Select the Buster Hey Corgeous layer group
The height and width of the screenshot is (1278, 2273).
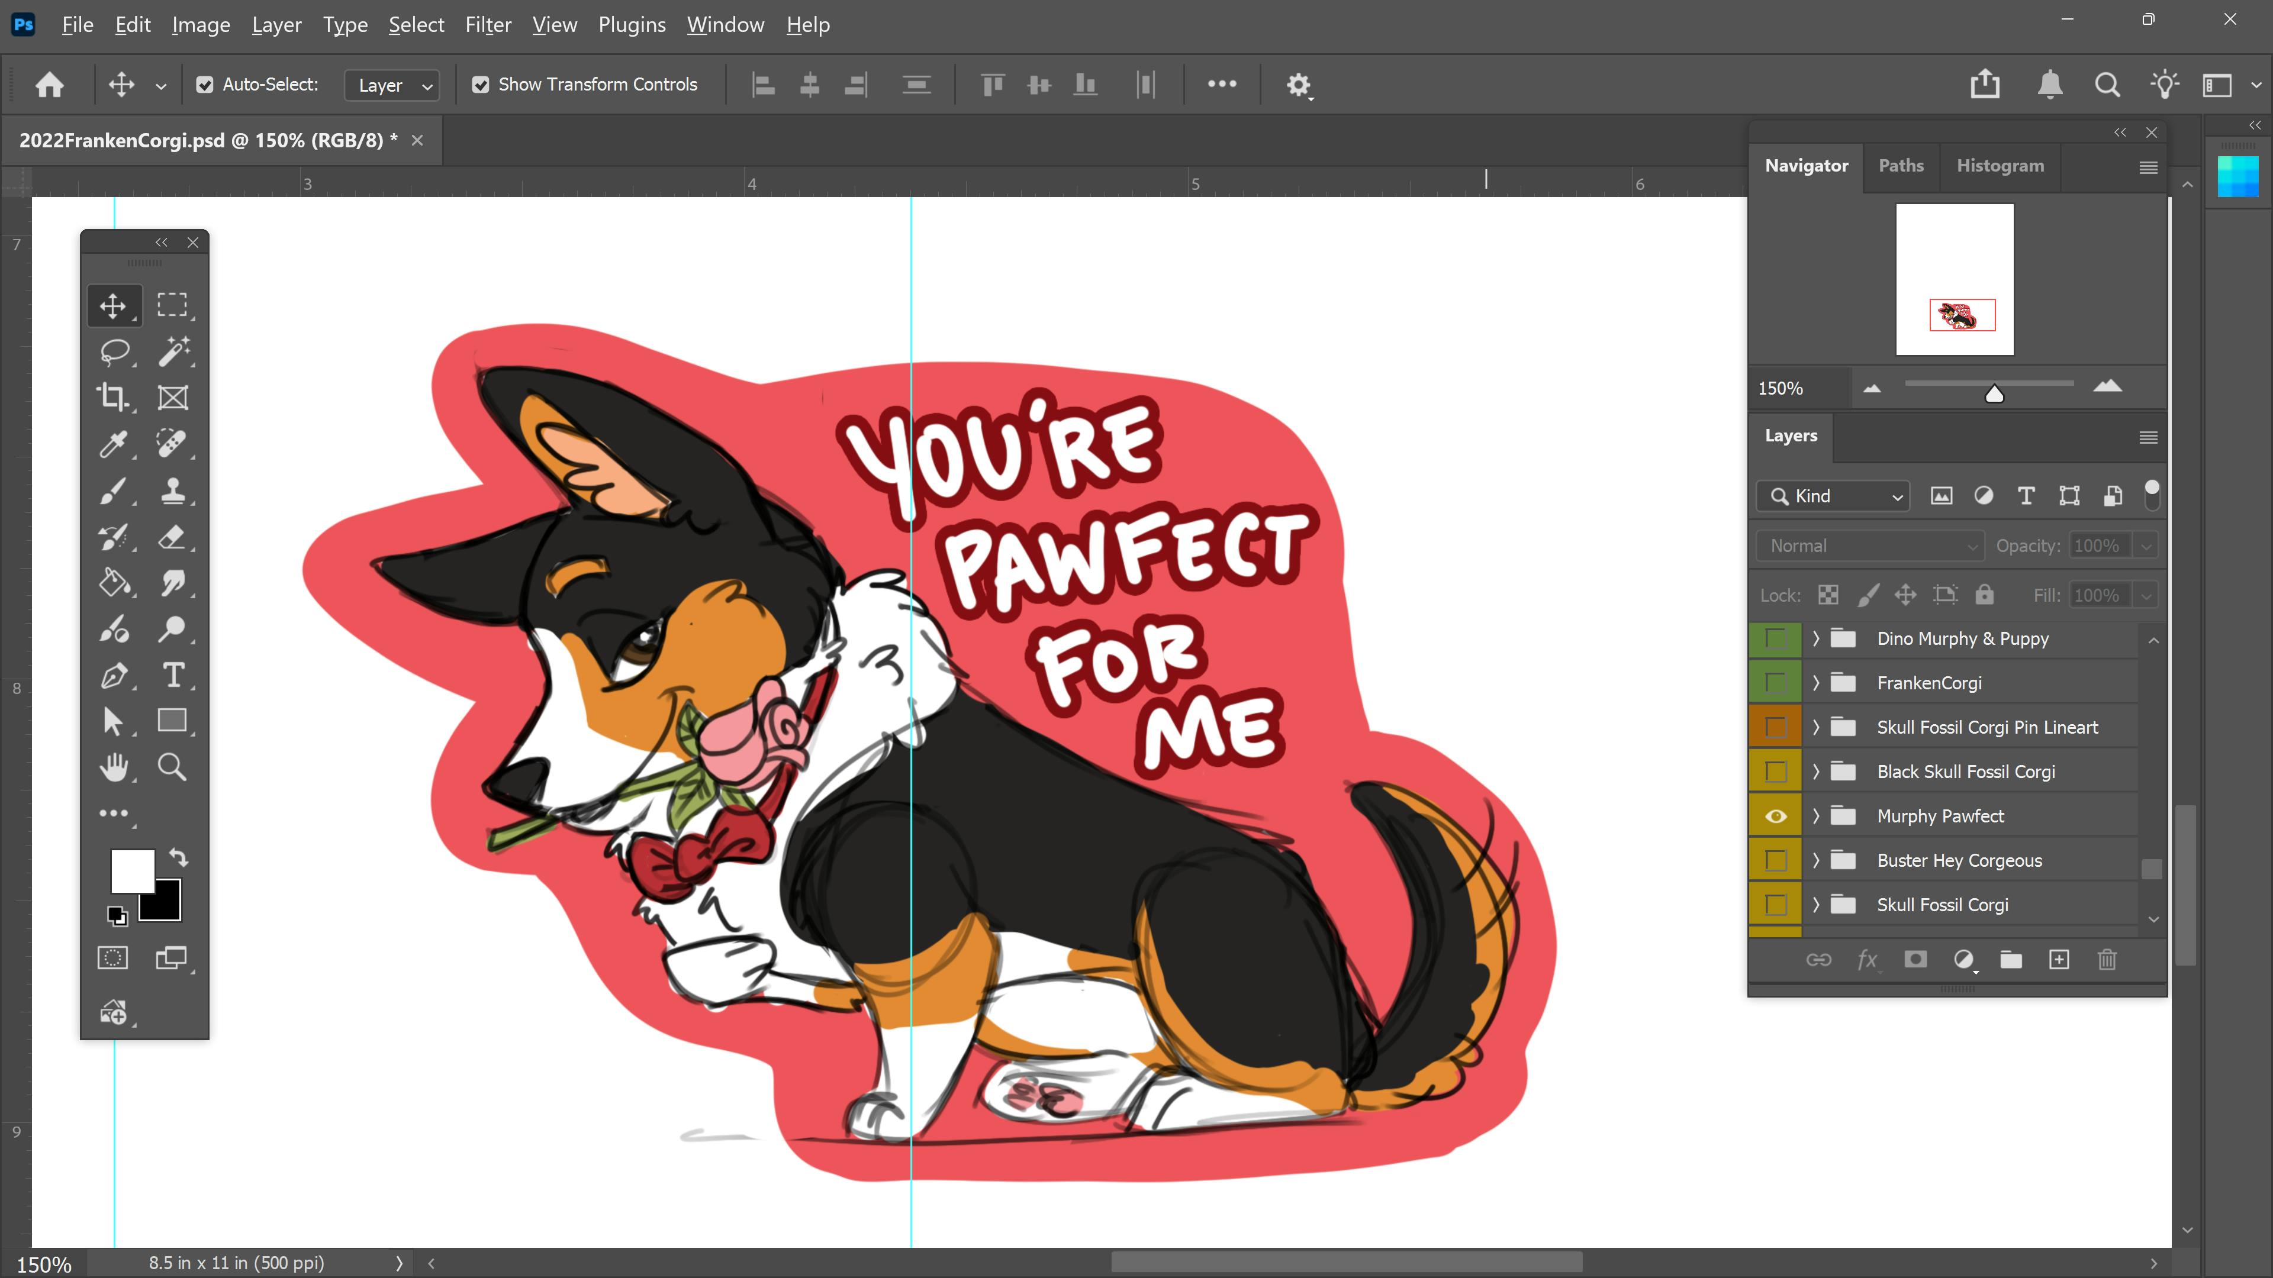1959,861
